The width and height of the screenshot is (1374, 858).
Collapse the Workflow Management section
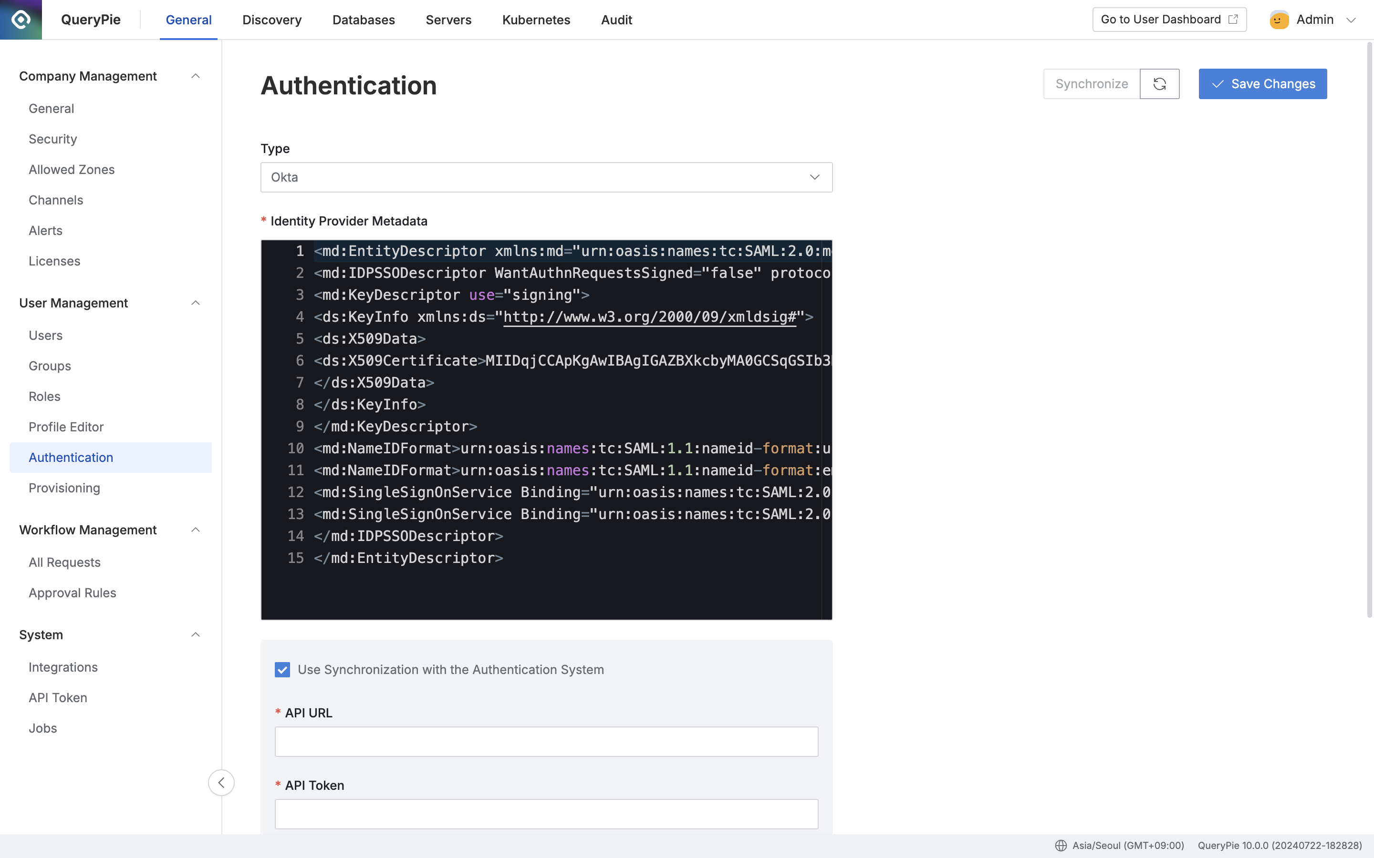click(195, 530)
